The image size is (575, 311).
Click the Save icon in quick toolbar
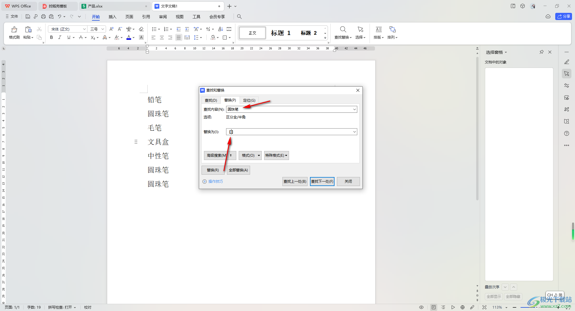[28, 16]
